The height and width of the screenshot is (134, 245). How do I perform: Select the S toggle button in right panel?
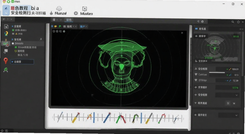228,103
